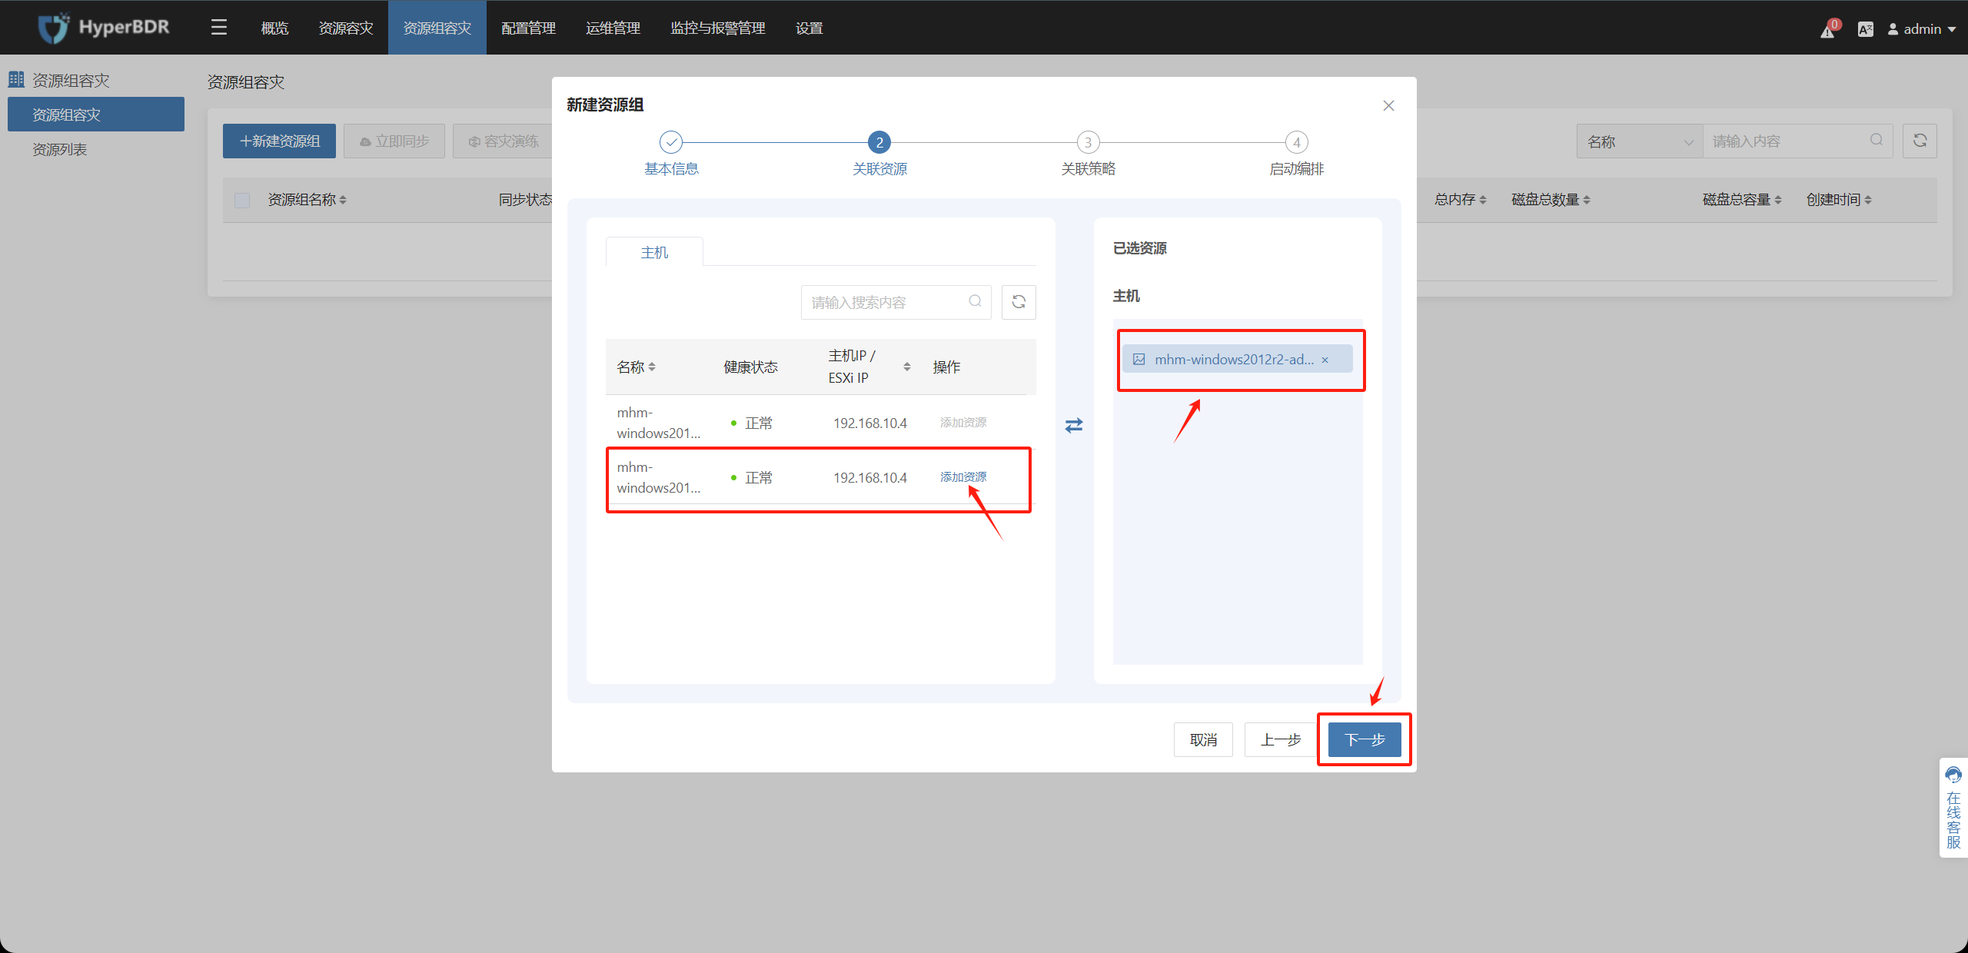1968x953 pixels.
Task: Open the 在线客服 support widget
Action: click(1953, 807)
